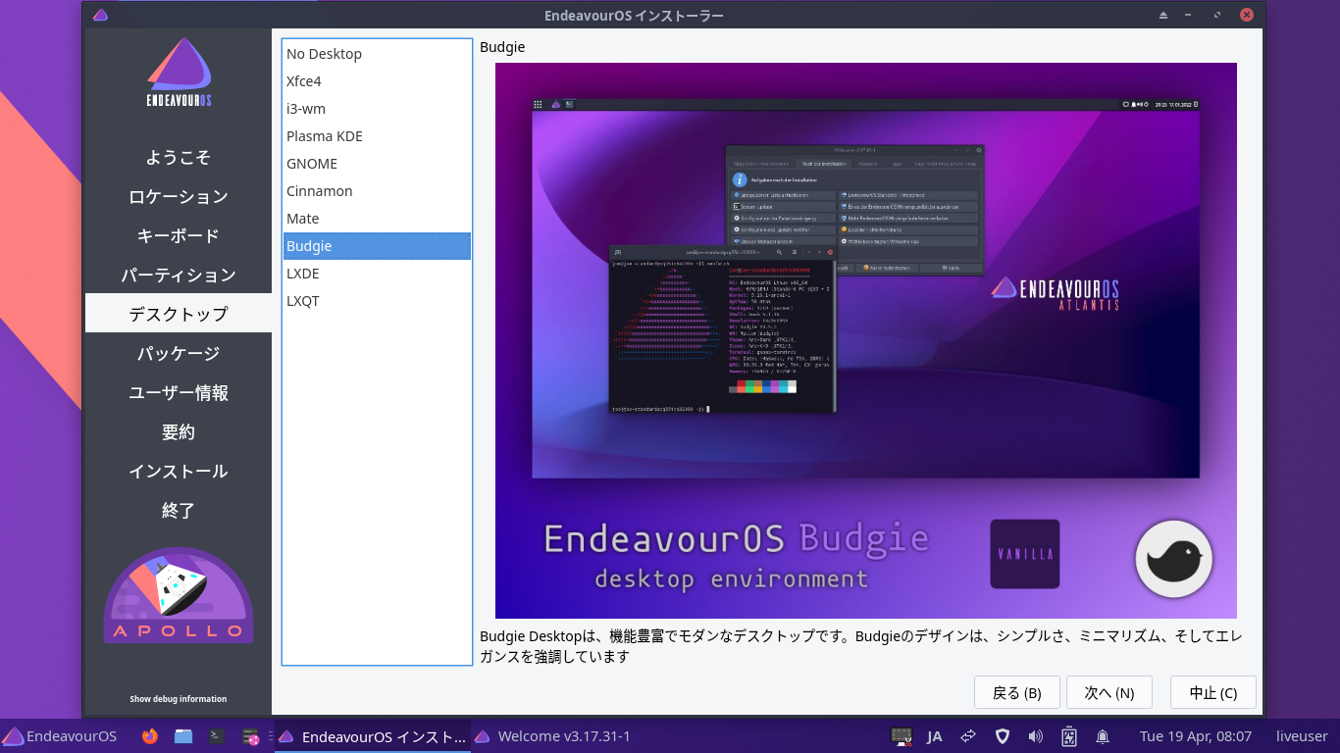Cancel installation via 中止 (C)
Viewport: 1340px width, 753px height.
click(x=1212, y=692)
